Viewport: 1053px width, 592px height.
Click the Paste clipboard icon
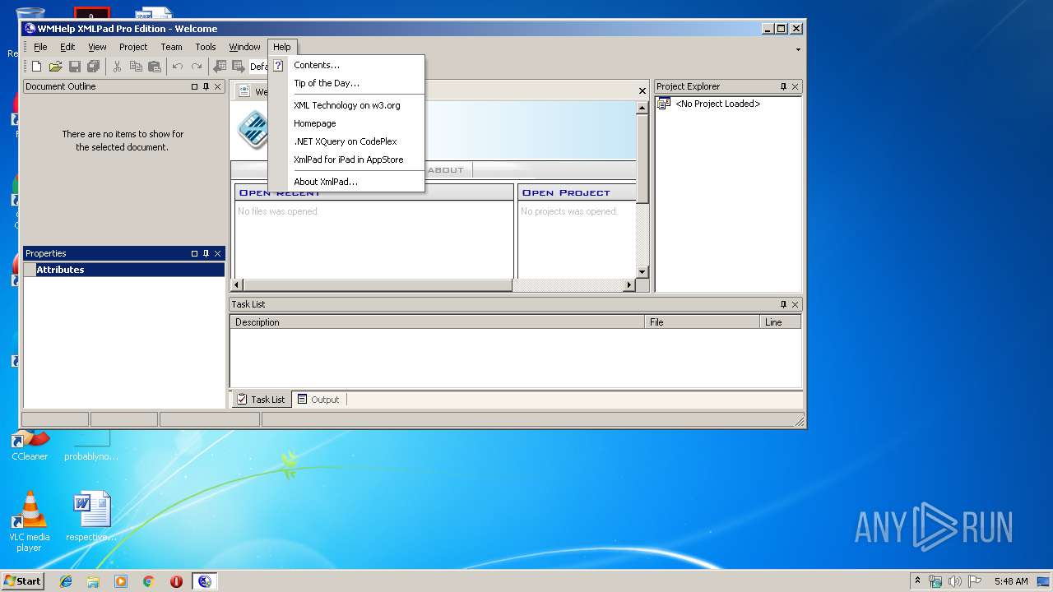click(x=154, y=67)
